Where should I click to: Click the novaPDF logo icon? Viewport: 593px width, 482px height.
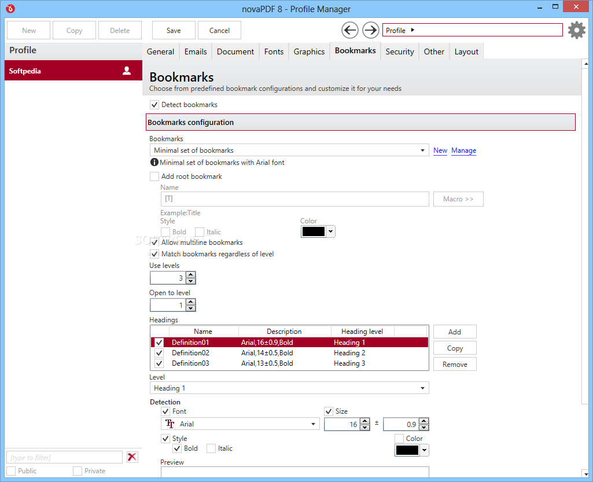[x=10, y=8]
